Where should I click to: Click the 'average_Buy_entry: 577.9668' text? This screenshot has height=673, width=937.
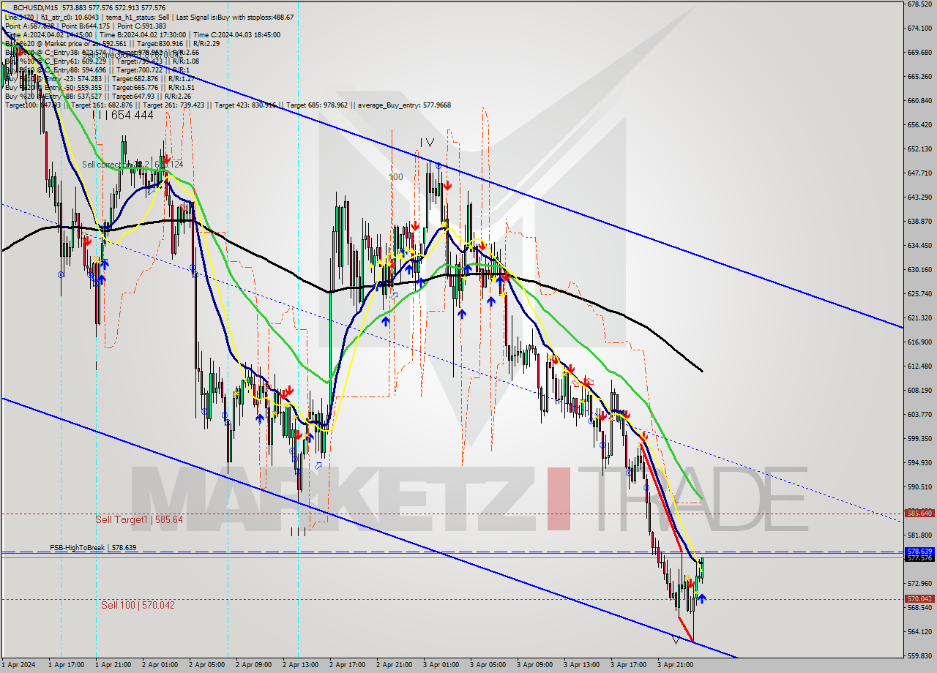pos(404,105)
